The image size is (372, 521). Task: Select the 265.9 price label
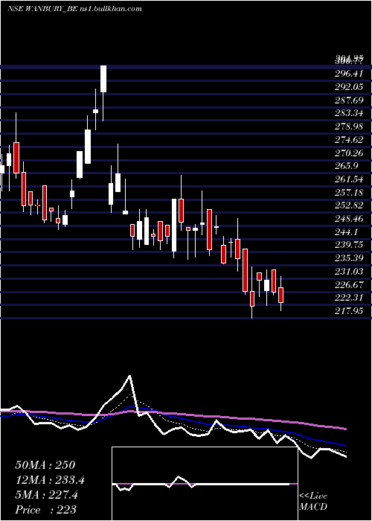coord(346,166)
